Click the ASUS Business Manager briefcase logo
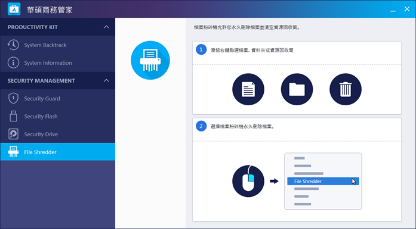 (14, 10)
